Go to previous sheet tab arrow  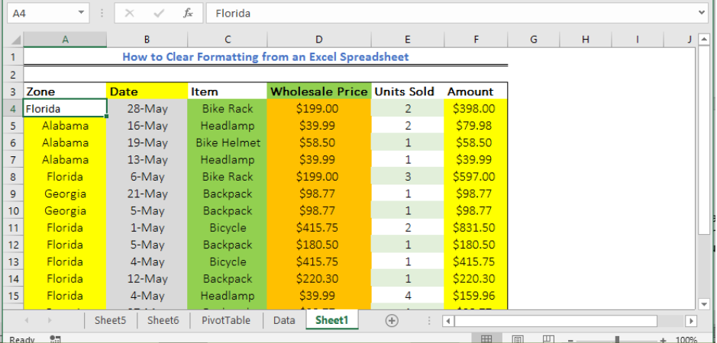[27, 321]
